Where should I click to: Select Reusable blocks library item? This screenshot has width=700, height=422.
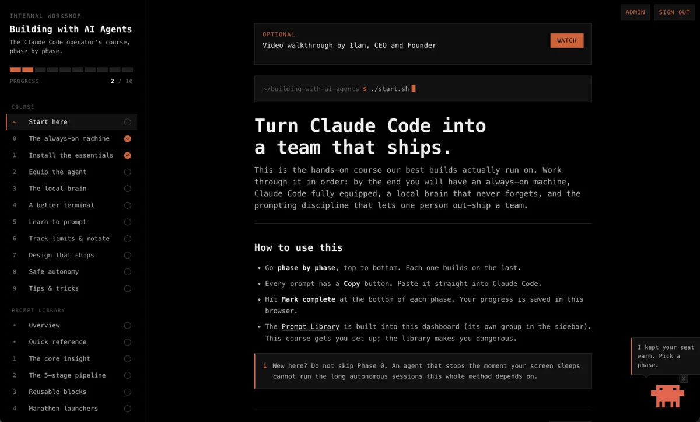pos(72,392)
